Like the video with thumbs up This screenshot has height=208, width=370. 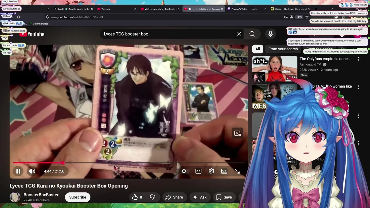click(x=137, y=197)
